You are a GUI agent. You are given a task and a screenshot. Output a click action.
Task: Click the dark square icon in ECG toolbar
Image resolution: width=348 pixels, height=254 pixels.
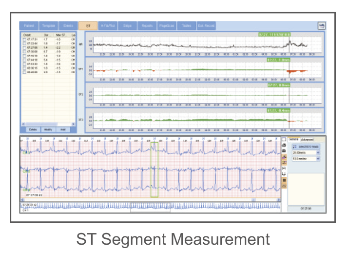click(284, 181)
